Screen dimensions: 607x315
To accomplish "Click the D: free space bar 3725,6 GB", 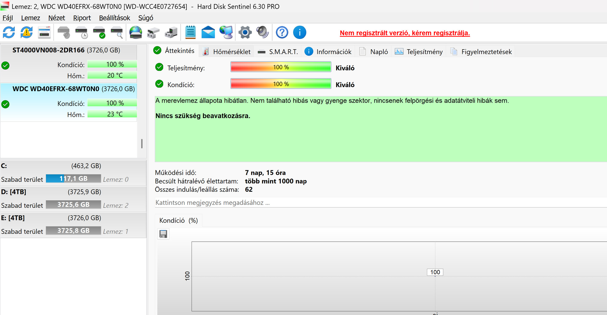I will tap(73, 205).
